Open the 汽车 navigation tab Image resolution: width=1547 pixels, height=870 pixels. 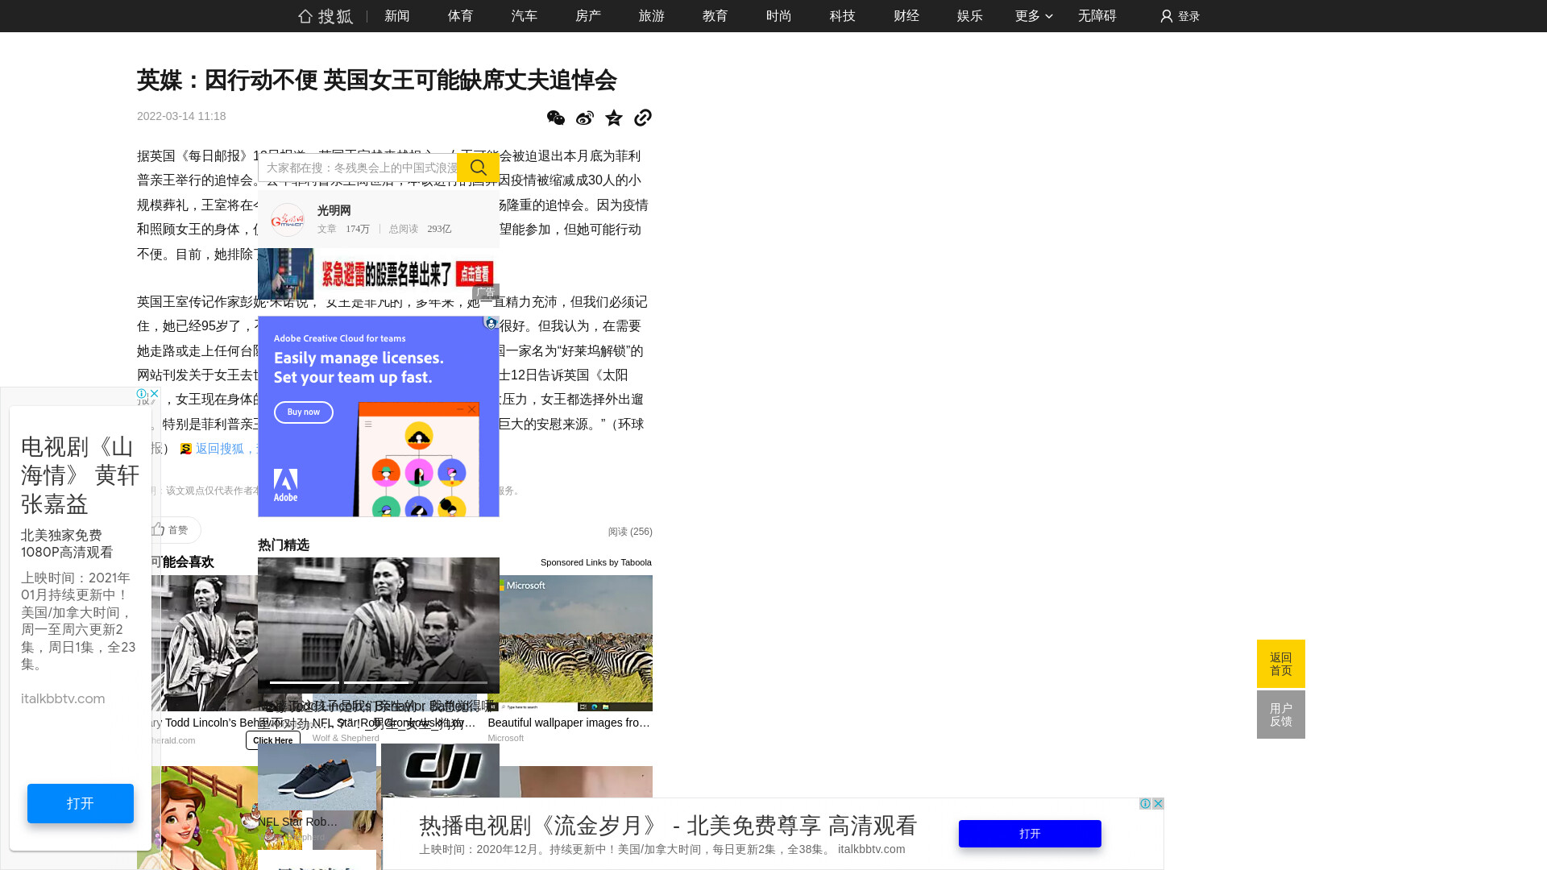[x=525, y=16]
